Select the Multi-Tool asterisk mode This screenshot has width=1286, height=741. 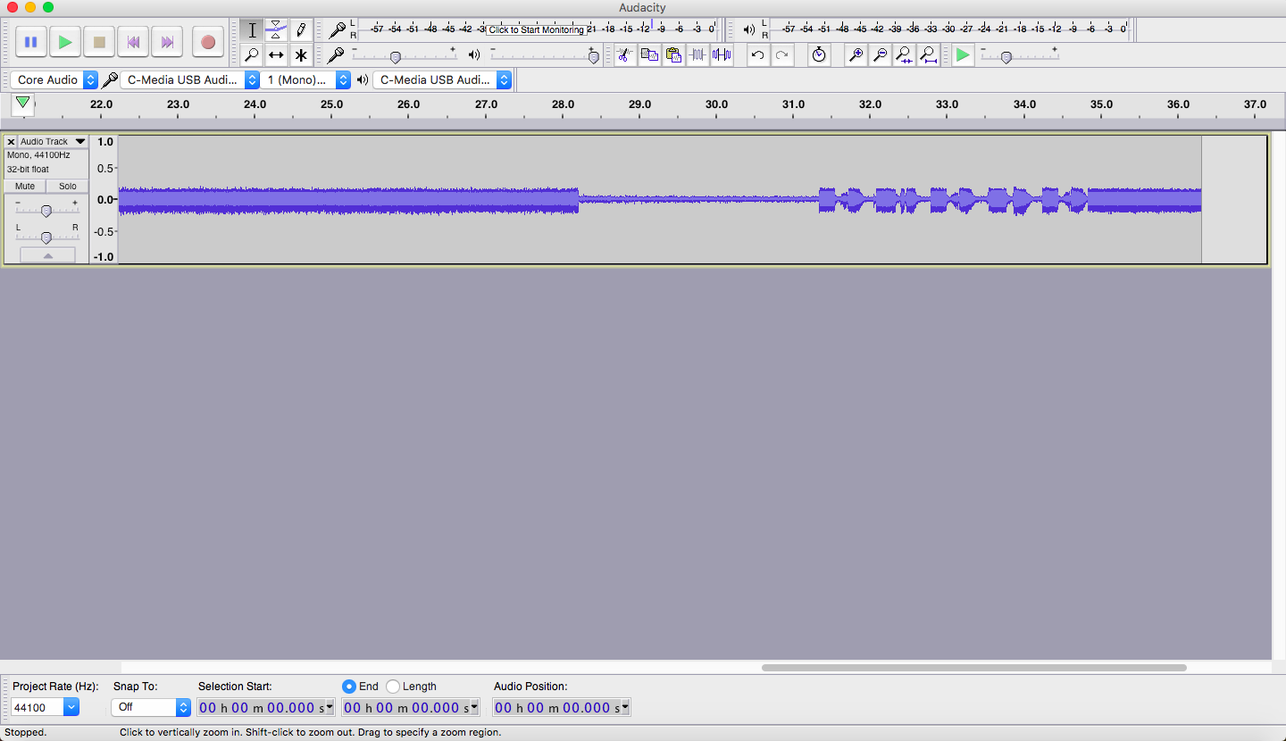pyautogui.click(x=301, y=55)
